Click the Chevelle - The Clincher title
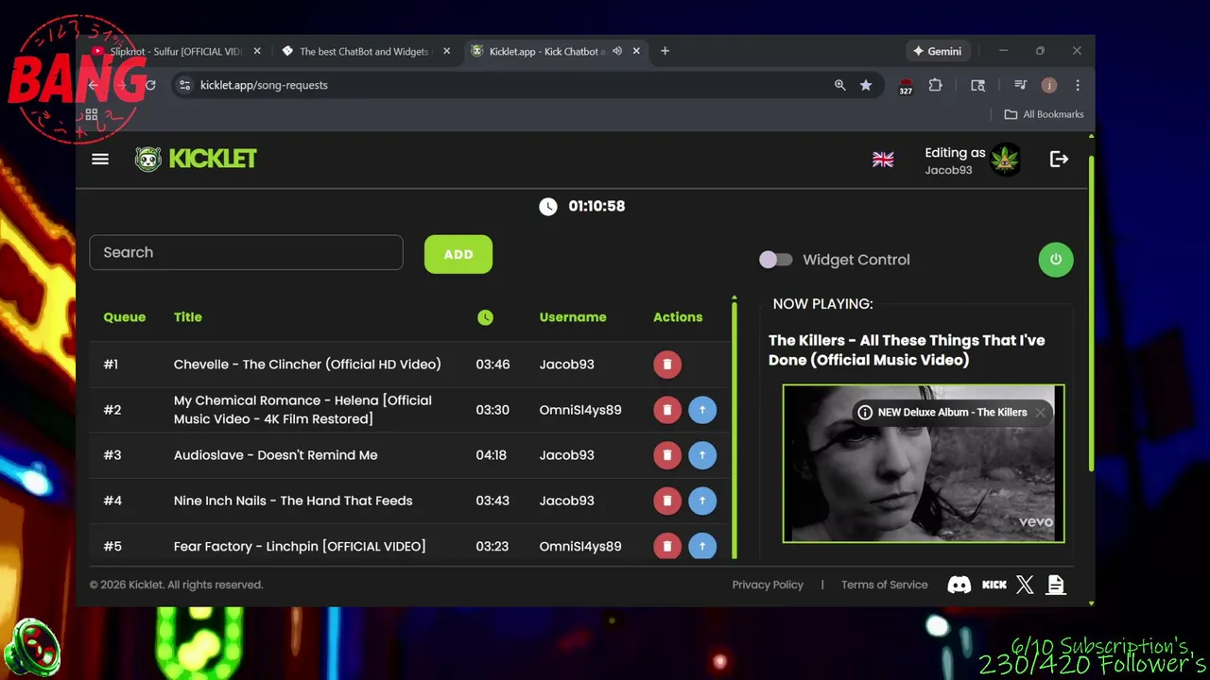The width and height of the screenshot is (1210, 680). [x=307, y=365]
